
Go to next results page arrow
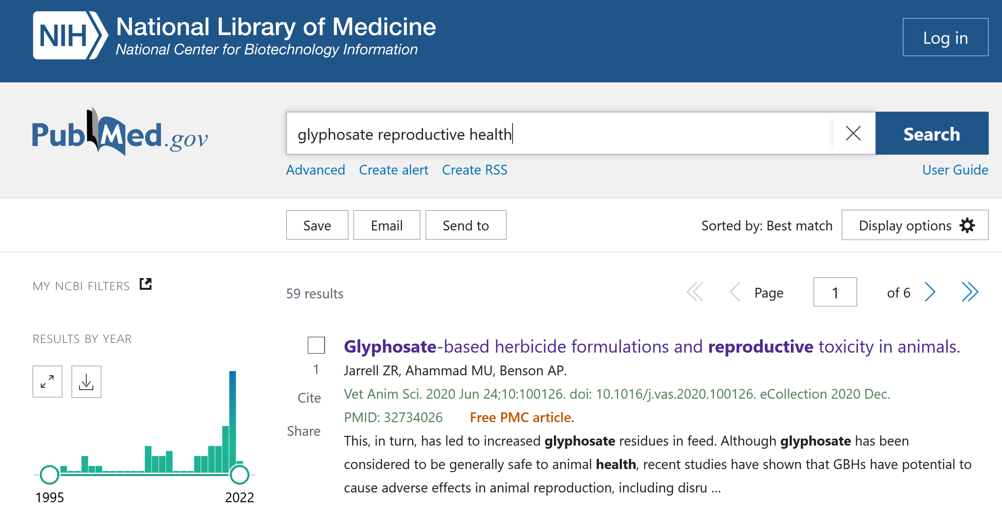pyautogui.click(x=930, y=292)
